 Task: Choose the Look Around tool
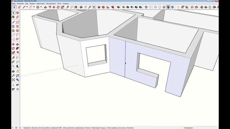point(18,85)
